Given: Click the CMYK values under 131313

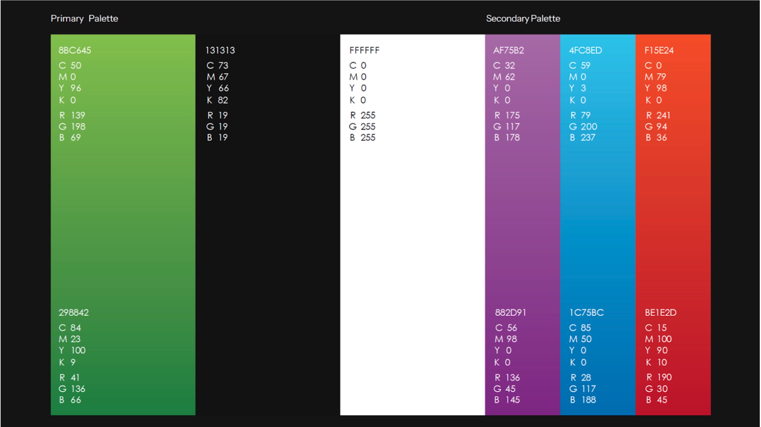Looking at the screenshot, I should (x=217, y=82).
